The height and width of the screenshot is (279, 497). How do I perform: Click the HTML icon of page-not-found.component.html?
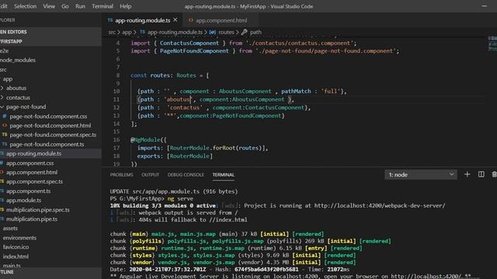point(5,126)
